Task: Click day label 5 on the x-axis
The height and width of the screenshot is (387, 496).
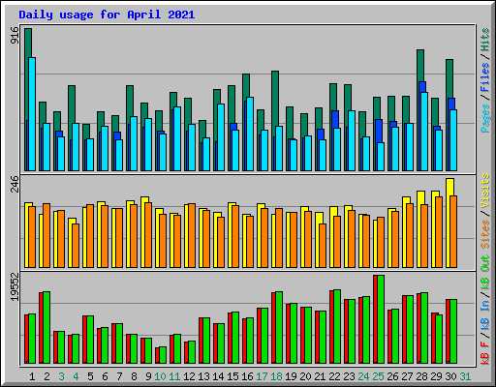Action: tap(90, 376)
